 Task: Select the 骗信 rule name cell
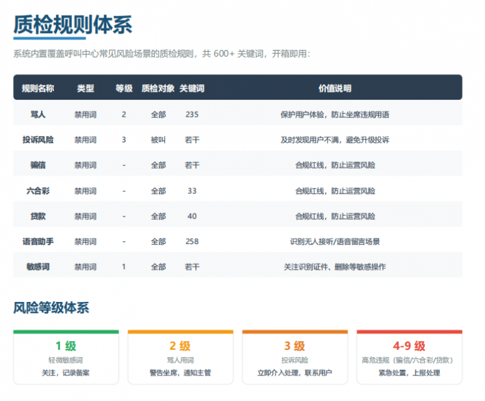tap(38, 165)
